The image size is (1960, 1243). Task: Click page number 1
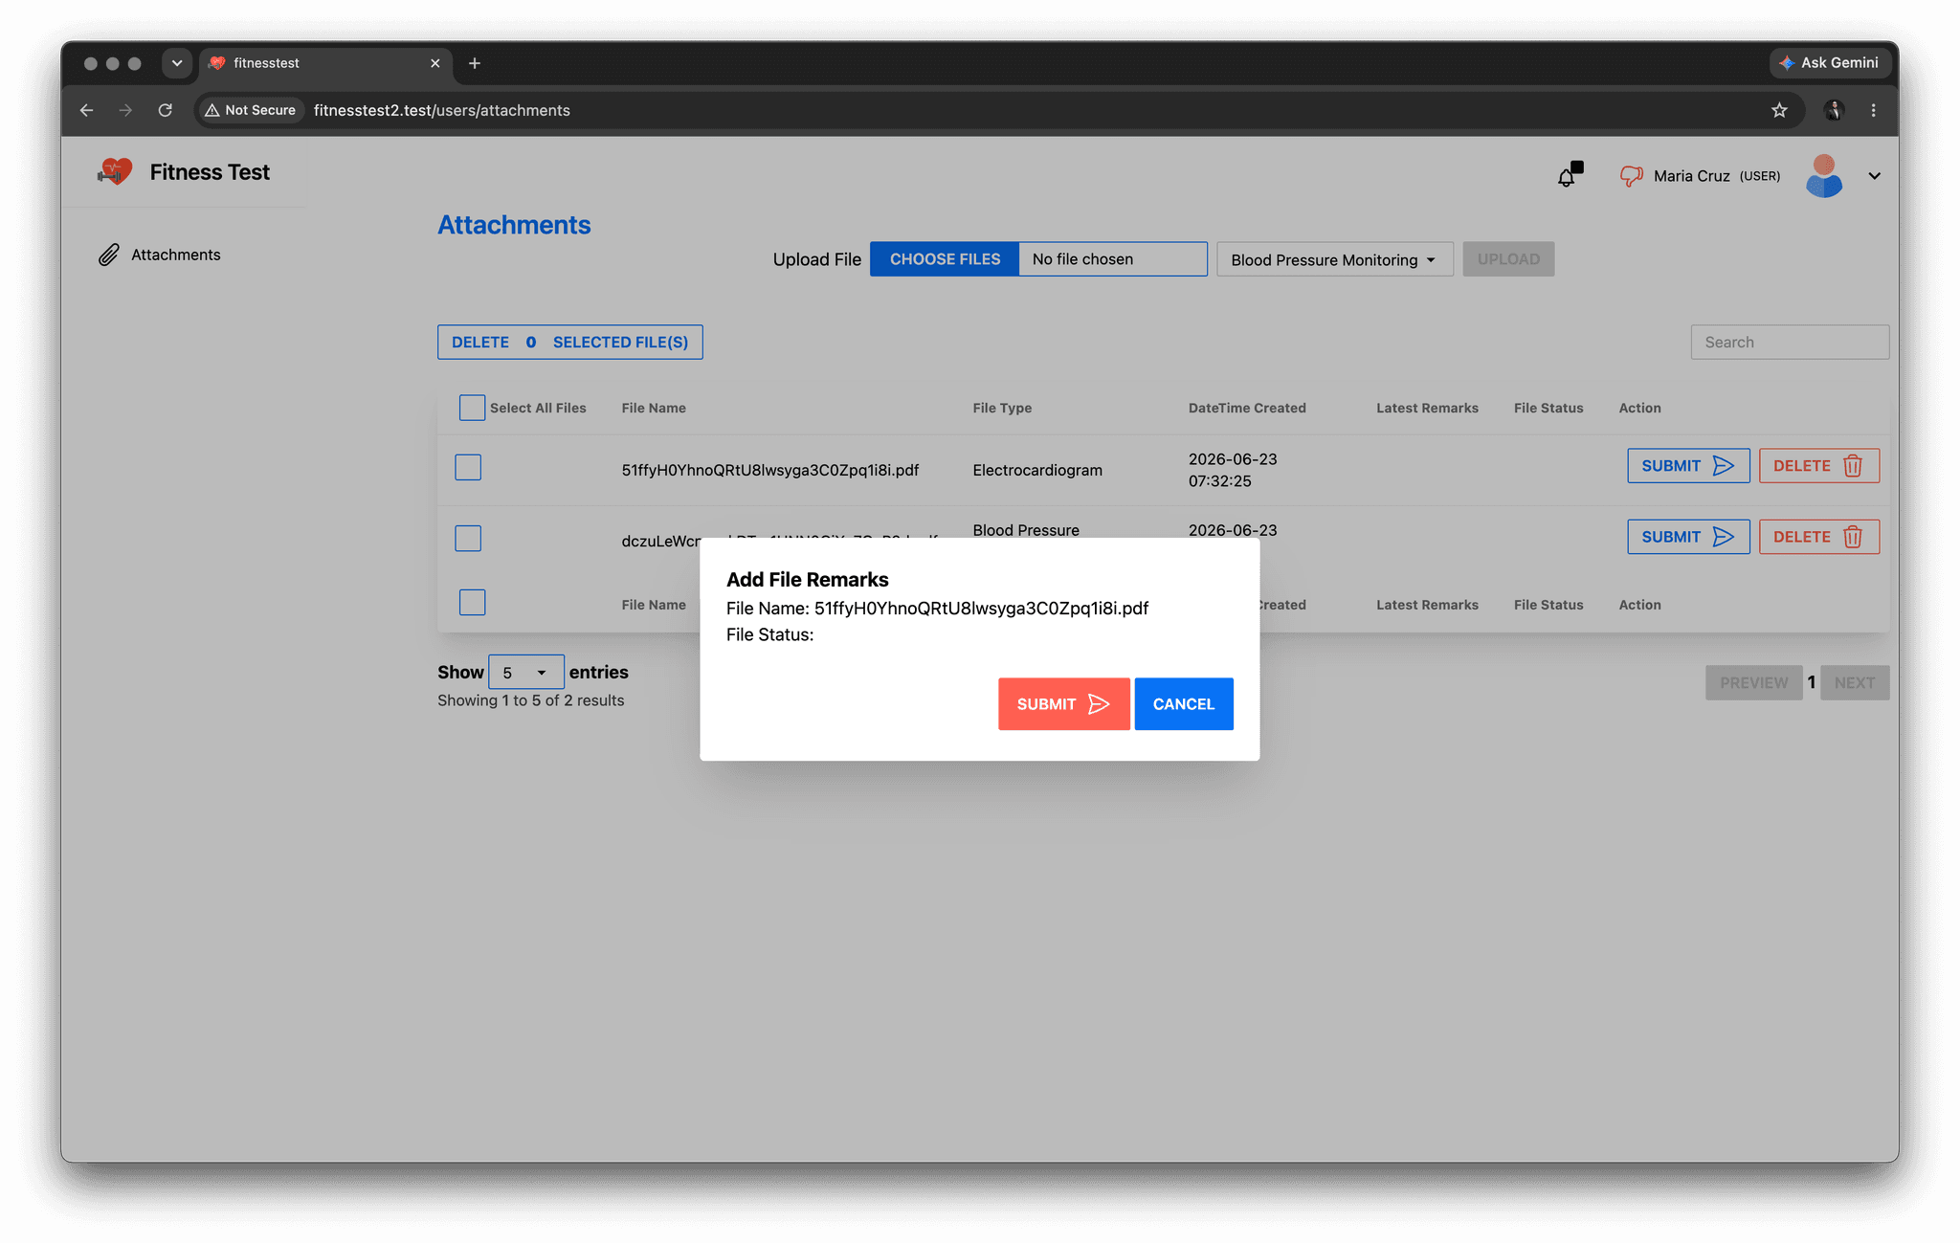(1812, 682)
